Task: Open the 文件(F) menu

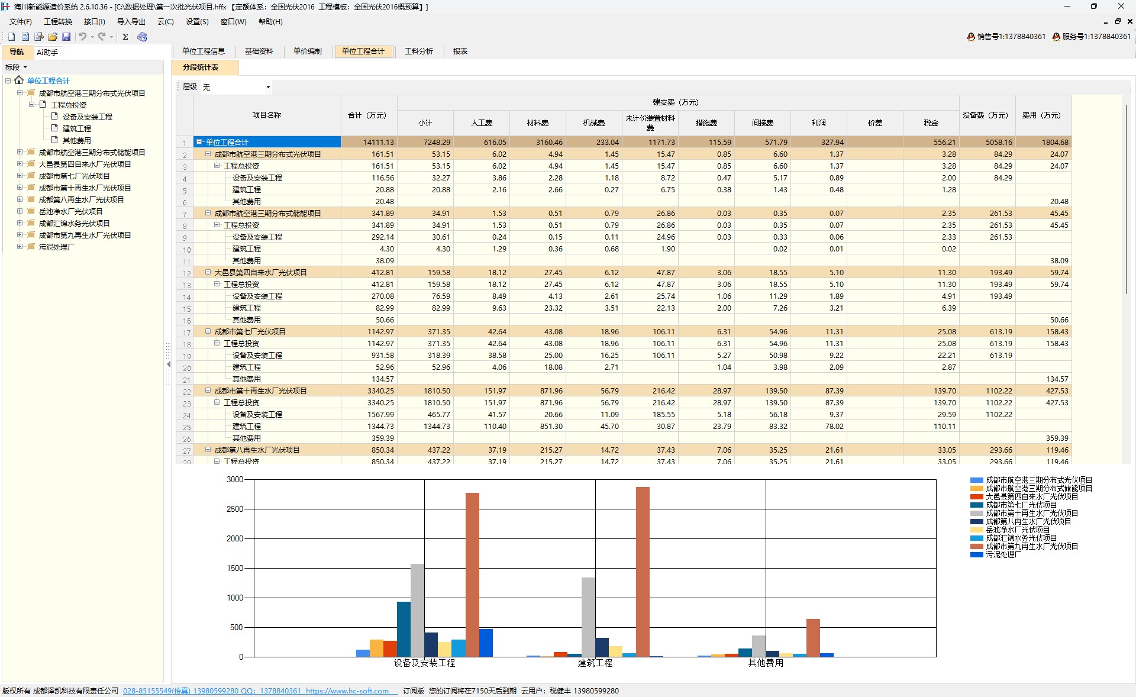Action: coord(20,22)
